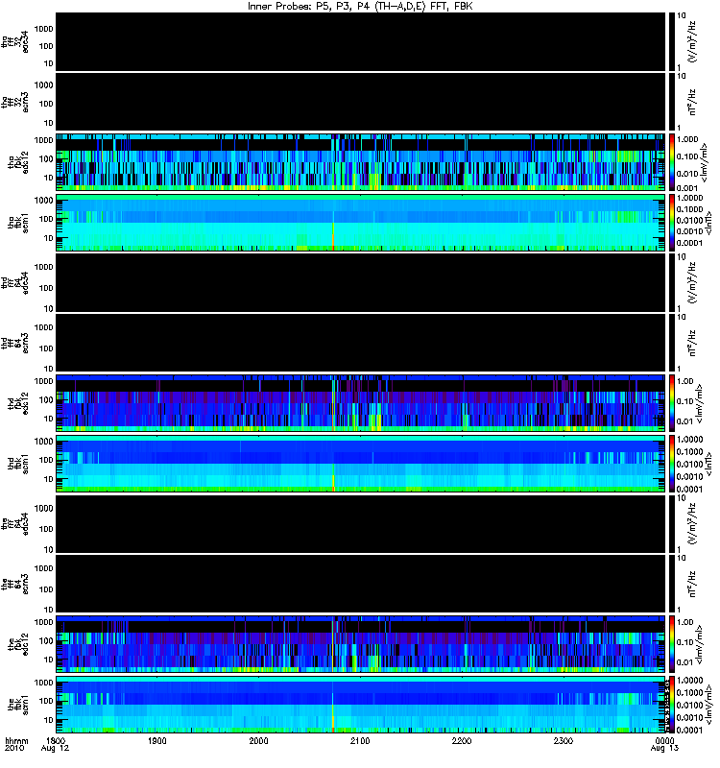Click the "Aug 12" date label
The image size is (720, 768).
tap(56, 749)
